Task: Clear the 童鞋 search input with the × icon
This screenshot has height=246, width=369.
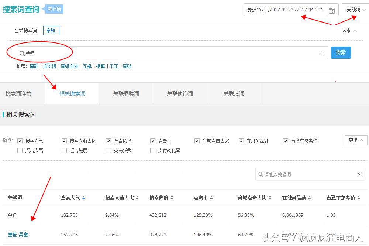Action: pos(321,52)
